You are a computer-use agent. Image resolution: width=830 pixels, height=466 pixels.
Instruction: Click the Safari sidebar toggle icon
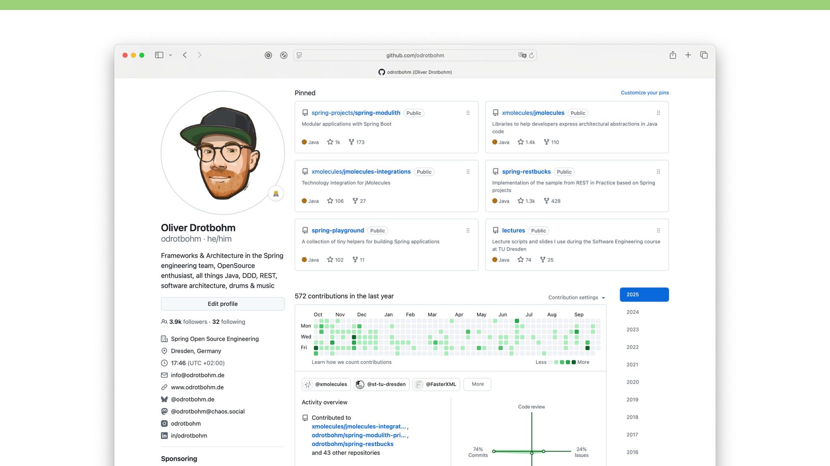[159, 55]
